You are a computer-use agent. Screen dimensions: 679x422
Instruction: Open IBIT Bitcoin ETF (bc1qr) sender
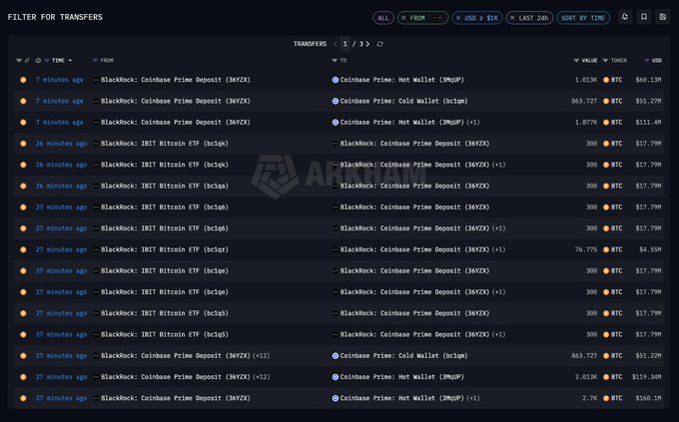165,249
